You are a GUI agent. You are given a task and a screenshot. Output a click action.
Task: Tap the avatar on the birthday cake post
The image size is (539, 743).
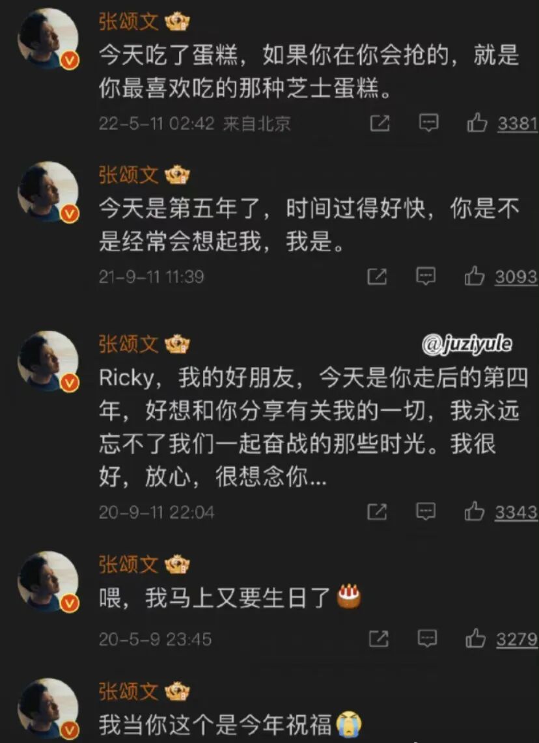[48, 582]
